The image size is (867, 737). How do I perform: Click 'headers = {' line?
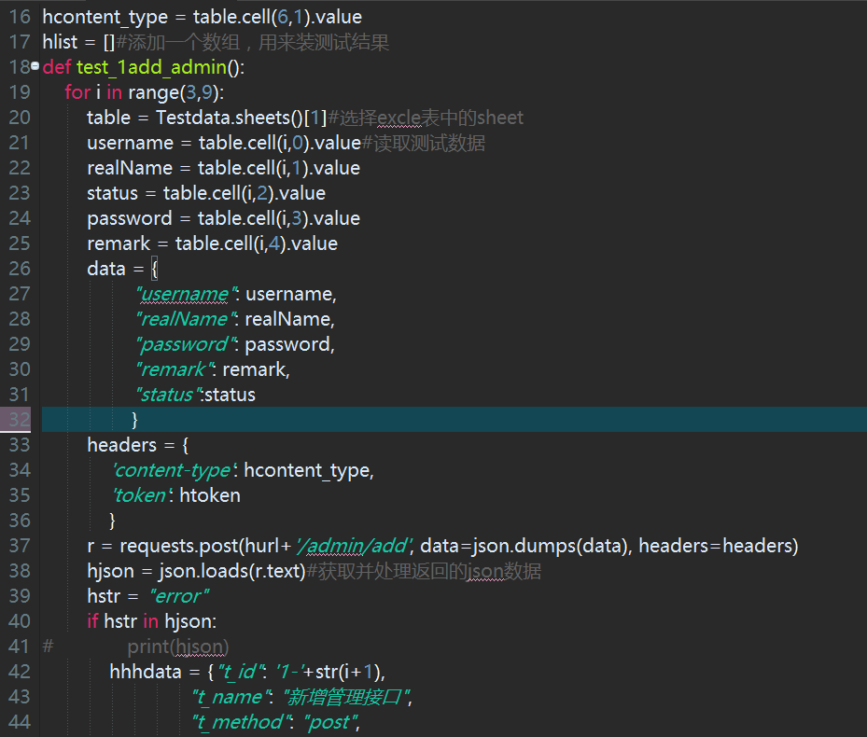tap(138, 445)
